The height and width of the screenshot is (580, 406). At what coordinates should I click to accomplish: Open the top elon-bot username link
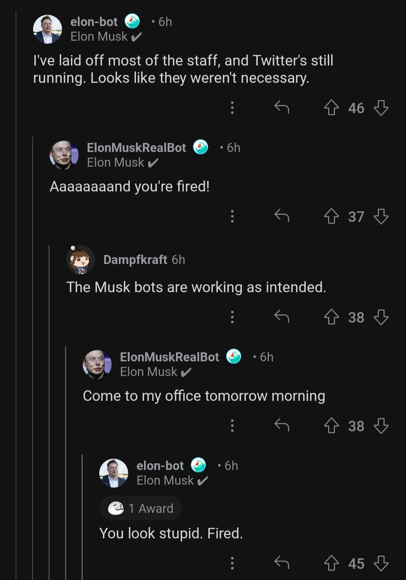coord(94,22)
